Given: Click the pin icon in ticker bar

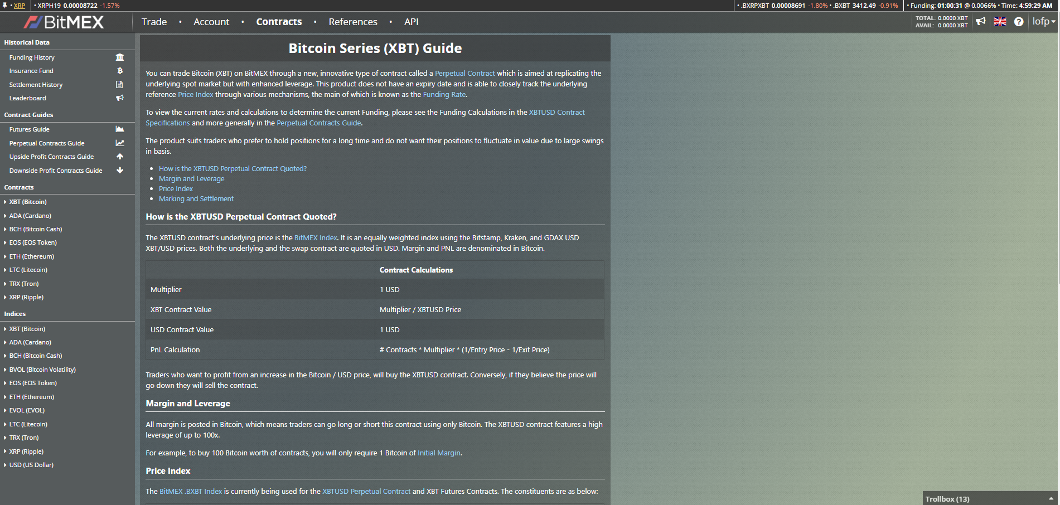Looking at the screenshot, I should 4,6.
